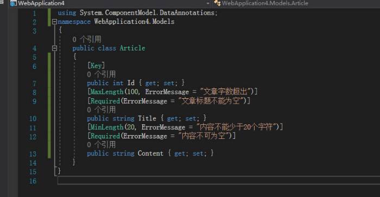Click the Title property name
The width and height of the screenshot is (380, 197).
[x=147, y=118]
